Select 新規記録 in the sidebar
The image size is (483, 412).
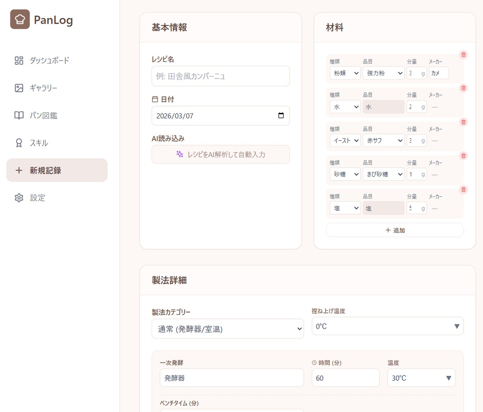[x=57, y=170]
